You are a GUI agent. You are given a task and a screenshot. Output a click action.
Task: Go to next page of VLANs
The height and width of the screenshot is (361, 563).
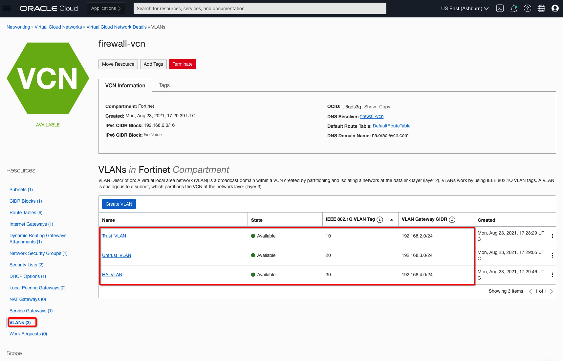click(551, 291)
